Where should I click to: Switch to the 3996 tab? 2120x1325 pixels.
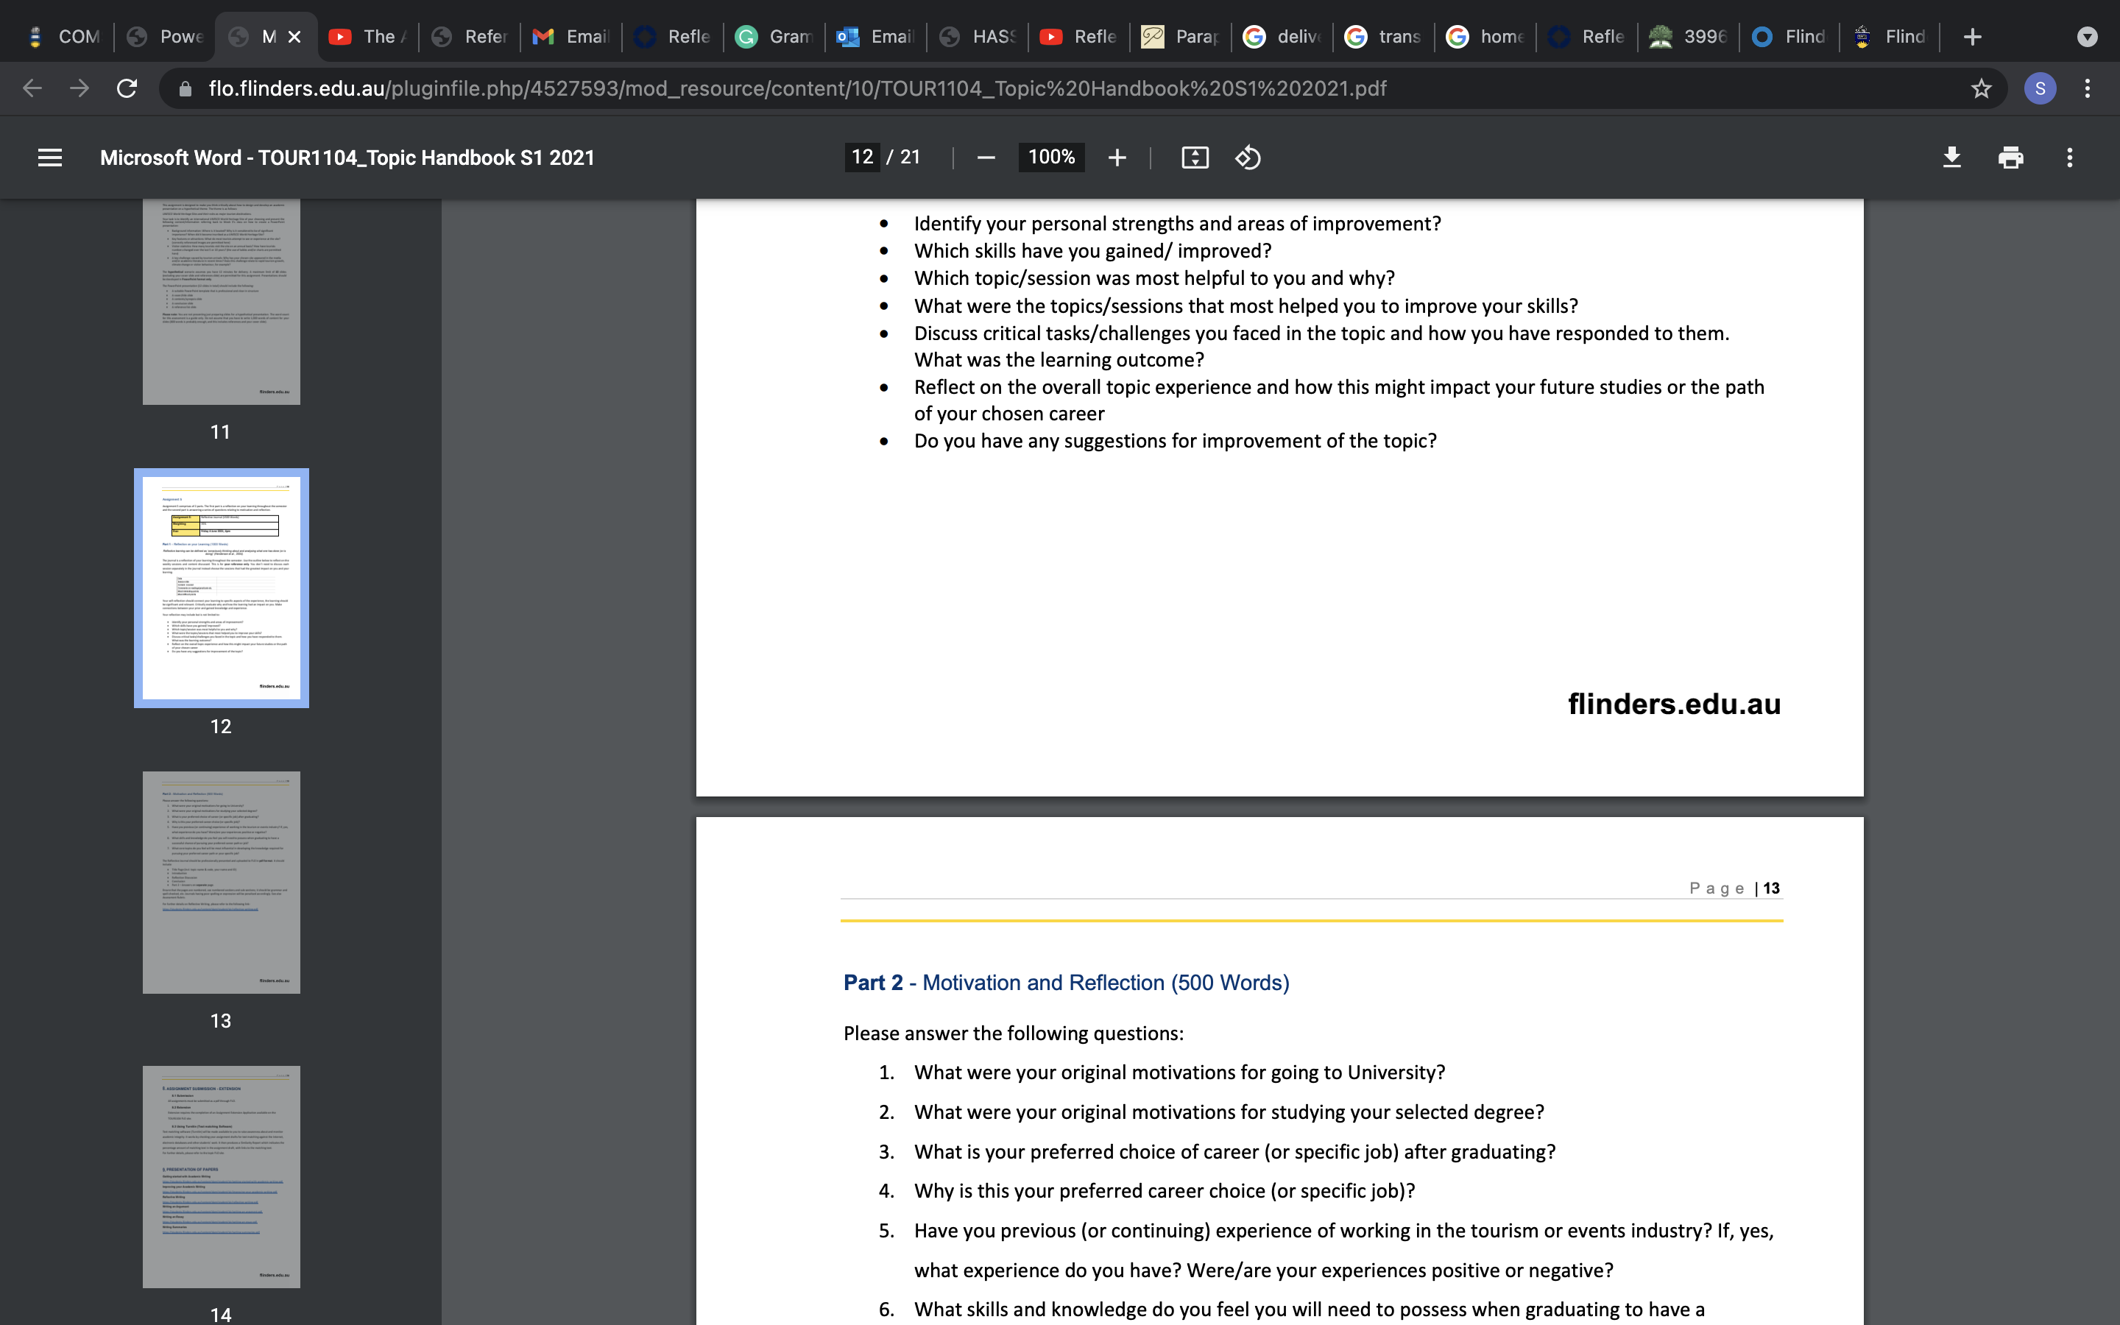(1689, 37)
